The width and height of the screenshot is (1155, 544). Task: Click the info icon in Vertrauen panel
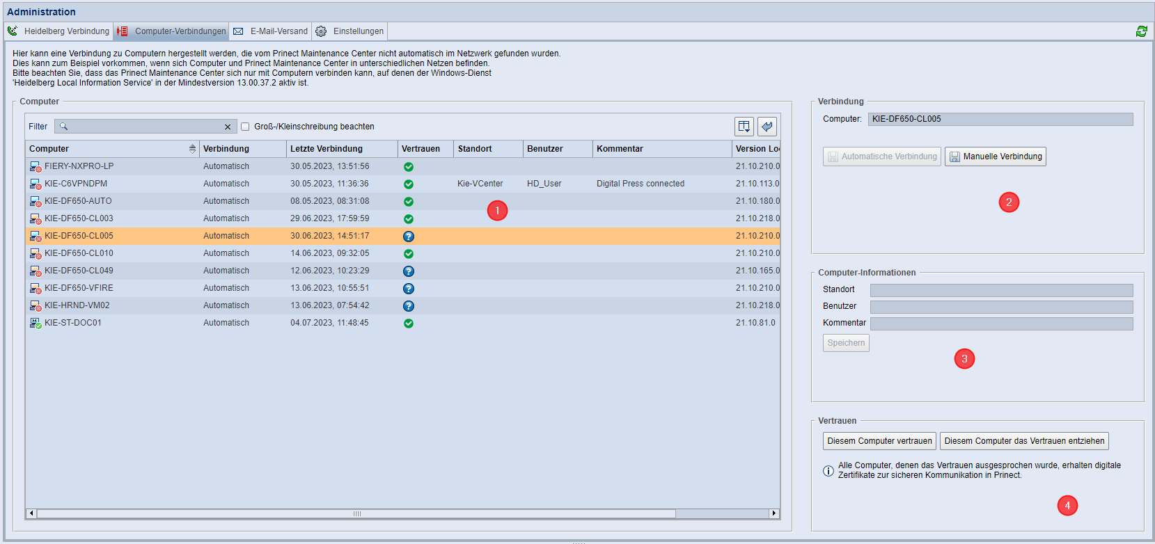coord(828,471)
